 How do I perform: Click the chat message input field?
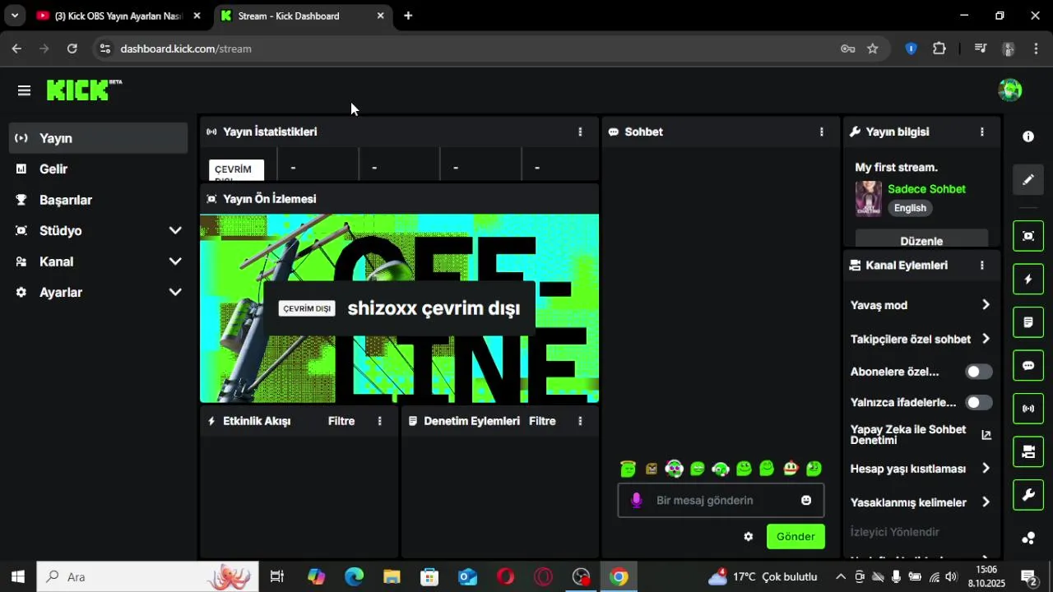721,500
